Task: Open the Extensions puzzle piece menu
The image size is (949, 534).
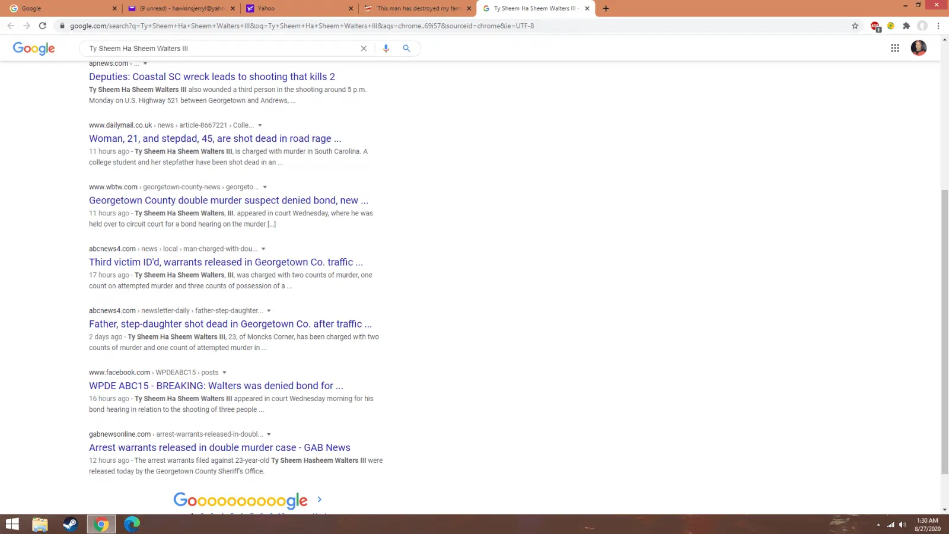Action: tap(906, 26)
